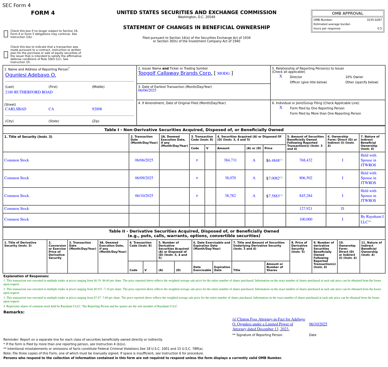Click the ownership form D in the 127,921 row
Viewport: 388px width, 367px height.
343,209
